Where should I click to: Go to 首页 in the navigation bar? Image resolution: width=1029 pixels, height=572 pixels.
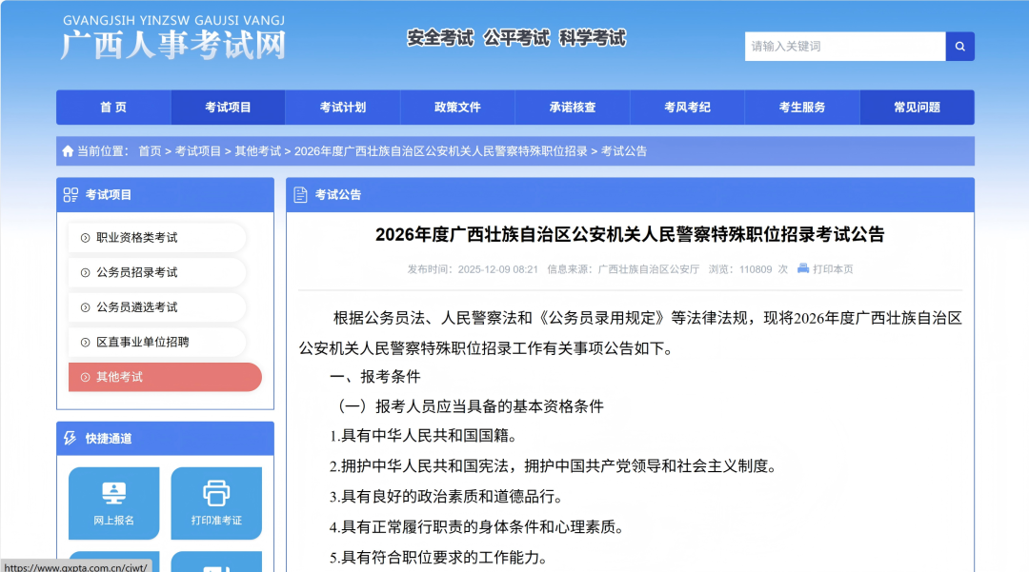point(113,108)
